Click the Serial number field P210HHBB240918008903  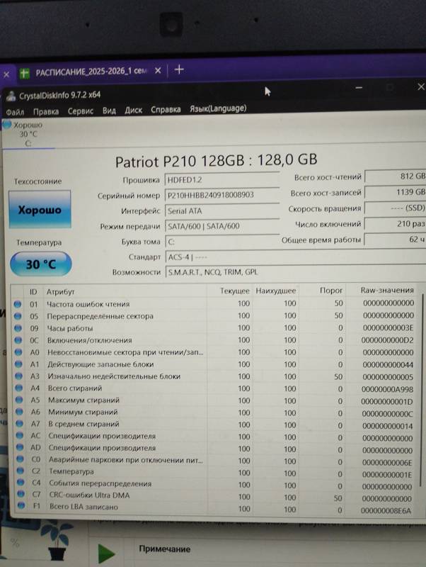(x=221, y=195)
